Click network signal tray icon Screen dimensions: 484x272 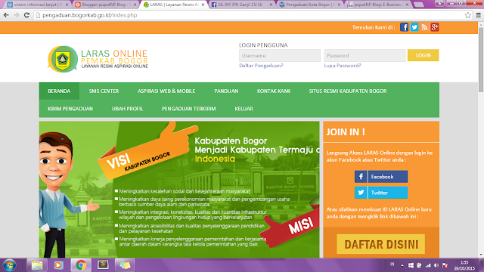428,265
